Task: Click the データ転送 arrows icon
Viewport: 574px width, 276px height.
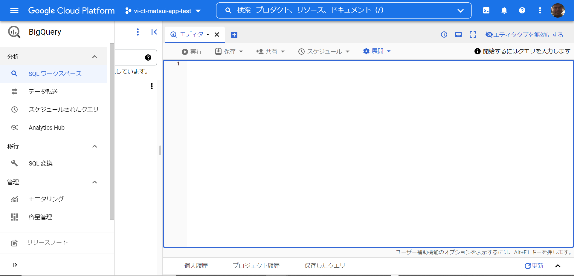Action: (14, 92)
